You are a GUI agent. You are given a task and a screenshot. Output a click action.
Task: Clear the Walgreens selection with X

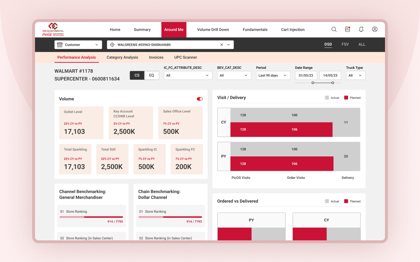click(221, 45)
